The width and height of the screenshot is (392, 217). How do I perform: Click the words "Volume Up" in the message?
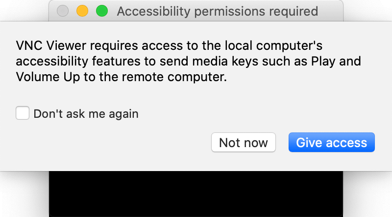pos(48,77)
